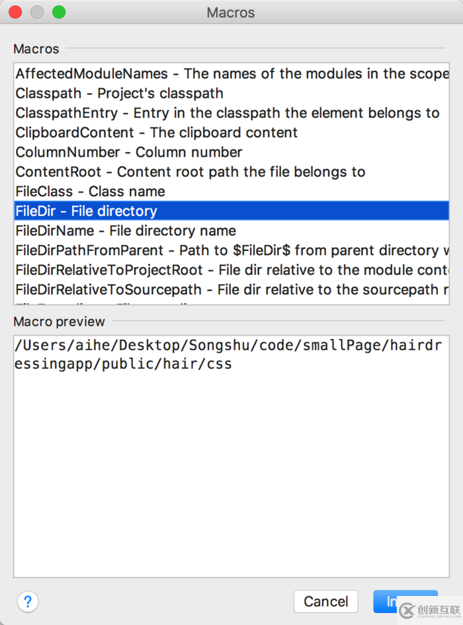Select the FileClass macro item
The width and height of the screenshot is (463, 625).
point(91,192)
